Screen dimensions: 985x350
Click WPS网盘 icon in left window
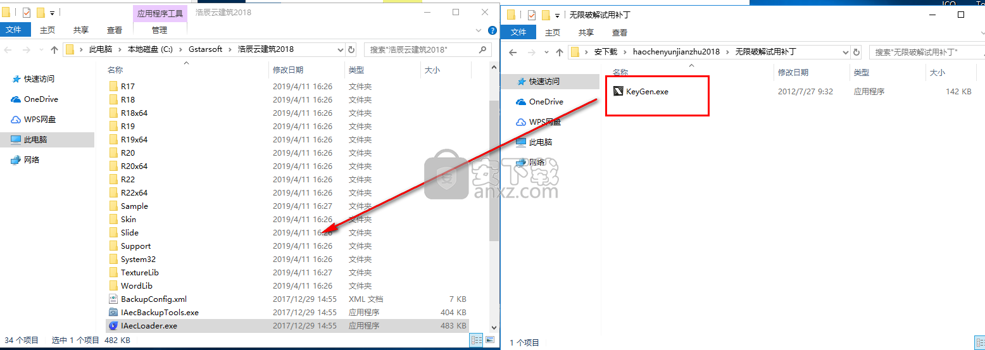[16, 120]
